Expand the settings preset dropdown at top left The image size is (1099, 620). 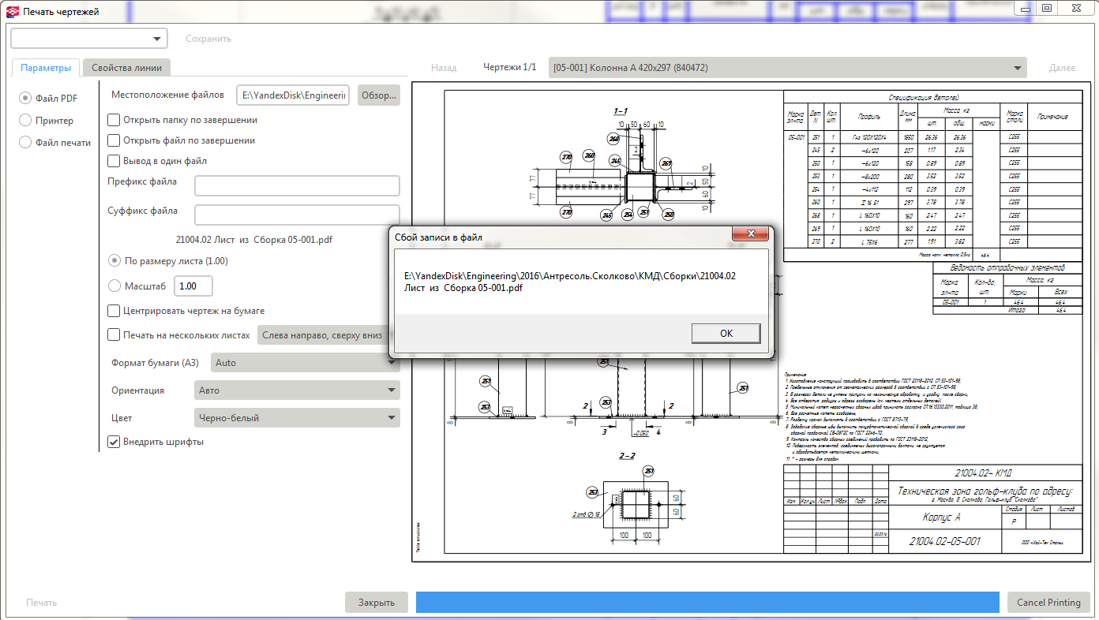(89, 39)
